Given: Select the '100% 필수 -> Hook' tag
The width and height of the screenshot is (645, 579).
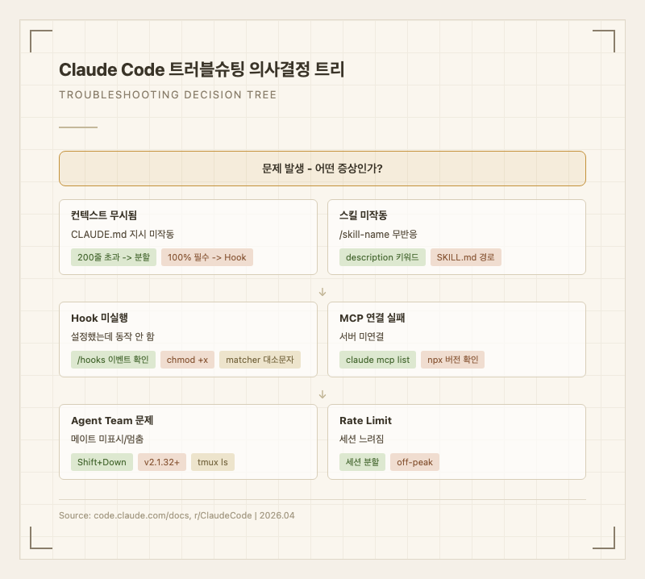Looking at the screenshot, I should [207, 257].
